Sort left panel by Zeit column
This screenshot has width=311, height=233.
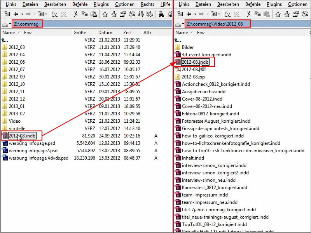pos(127,33)
